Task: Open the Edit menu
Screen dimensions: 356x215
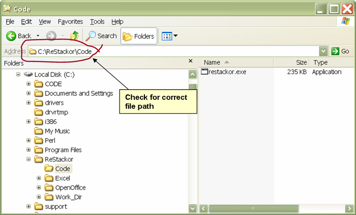Action: [x=26, y=22]
